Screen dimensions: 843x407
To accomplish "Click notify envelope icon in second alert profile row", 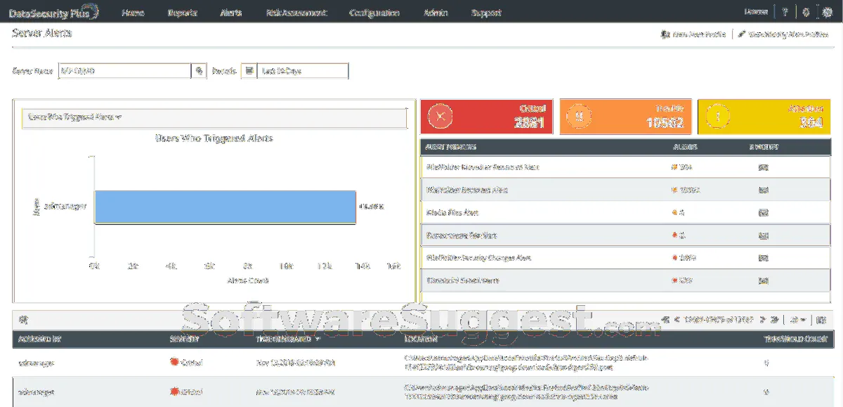I will point(763,190).
